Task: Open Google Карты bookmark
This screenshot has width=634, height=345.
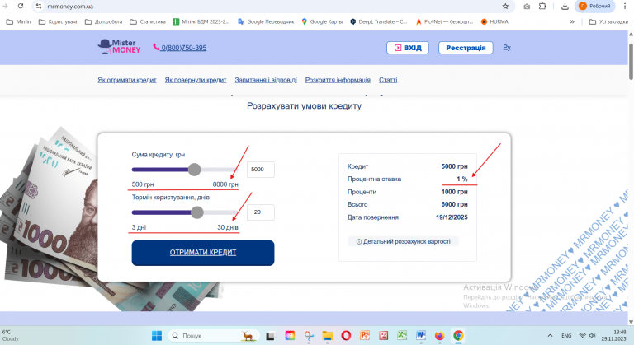Action: [x=322, y=21]
